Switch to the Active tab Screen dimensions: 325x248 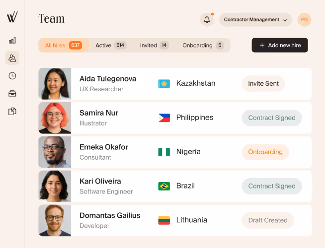pyautogui.click(x=111, y=45)
